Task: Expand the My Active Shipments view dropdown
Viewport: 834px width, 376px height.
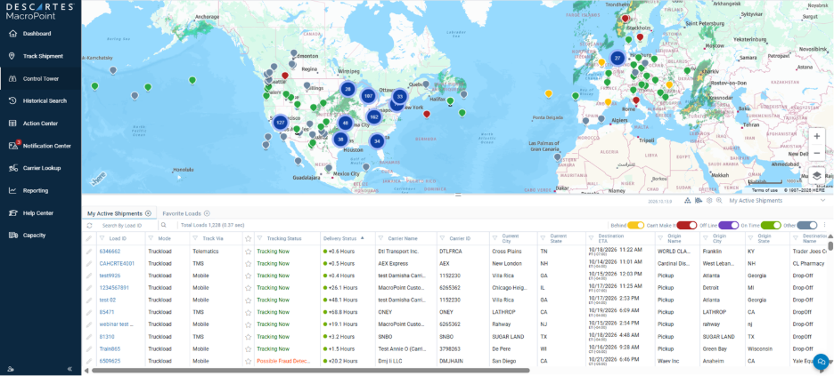Action: point(822,201)
